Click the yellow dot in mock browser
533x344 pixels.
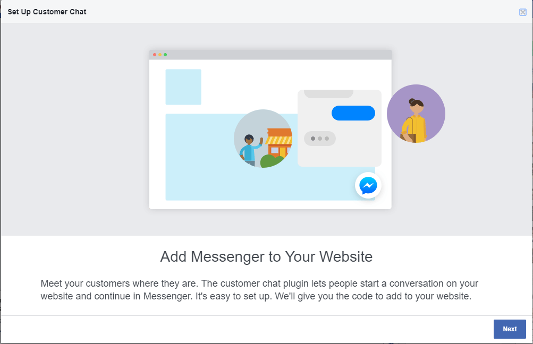tap(160, 55)
